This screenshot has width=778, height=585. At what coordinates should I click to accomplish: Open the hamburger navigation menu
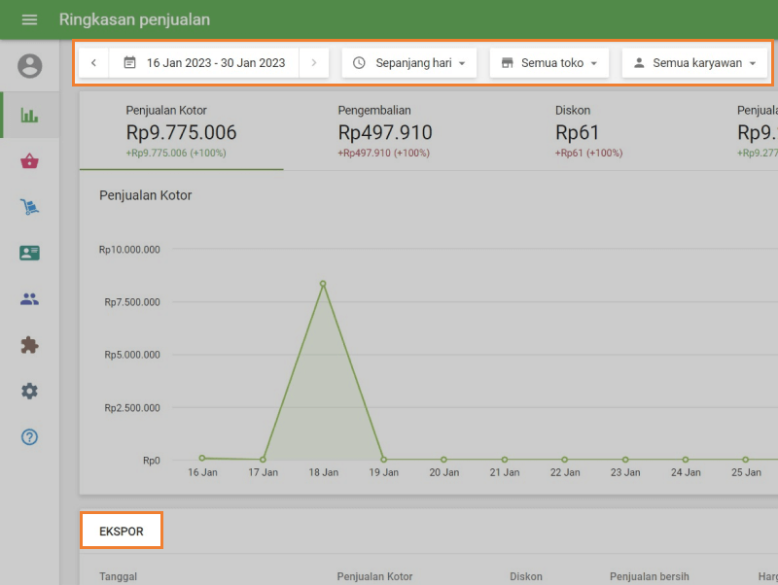29,19
